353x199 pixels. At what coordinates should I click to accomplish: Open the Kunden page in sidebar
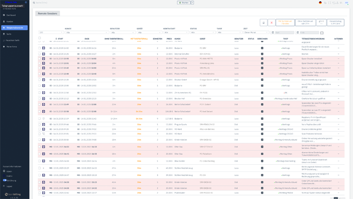pos(10,22)
